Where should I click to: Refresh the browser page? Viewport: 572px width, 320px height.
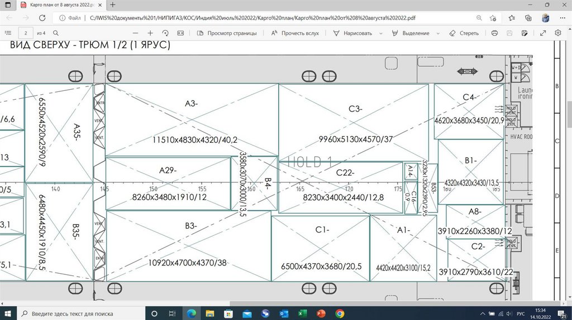42,18
